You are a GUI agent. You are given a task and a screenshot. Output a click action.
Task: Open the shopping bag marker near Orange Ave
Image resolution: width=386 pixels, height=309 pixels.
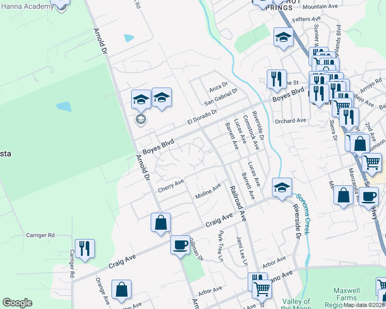(x=121, y=290)
